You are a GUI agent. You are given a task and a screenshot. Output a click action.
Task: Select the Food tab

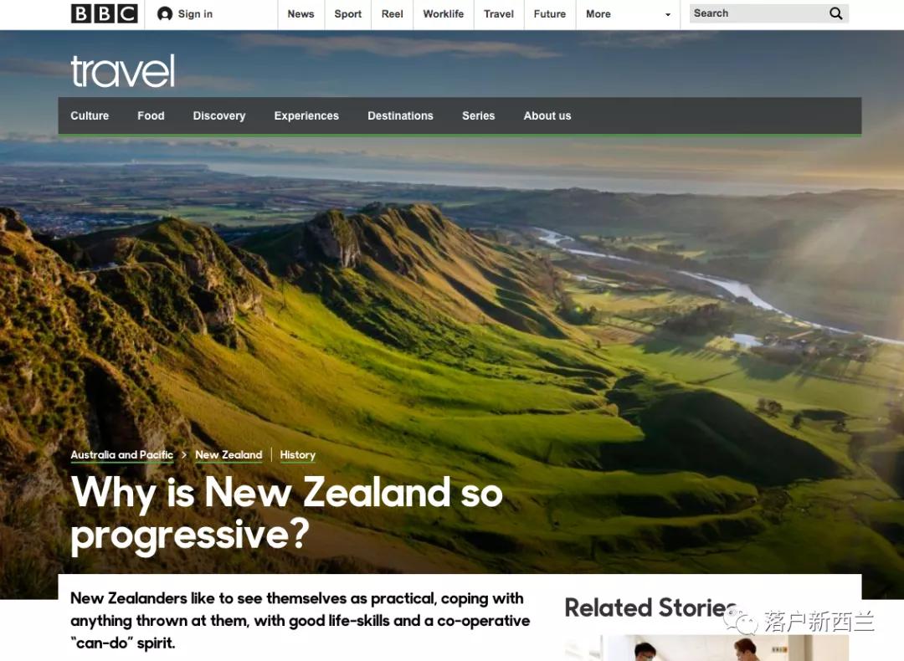tap(151, 115)
